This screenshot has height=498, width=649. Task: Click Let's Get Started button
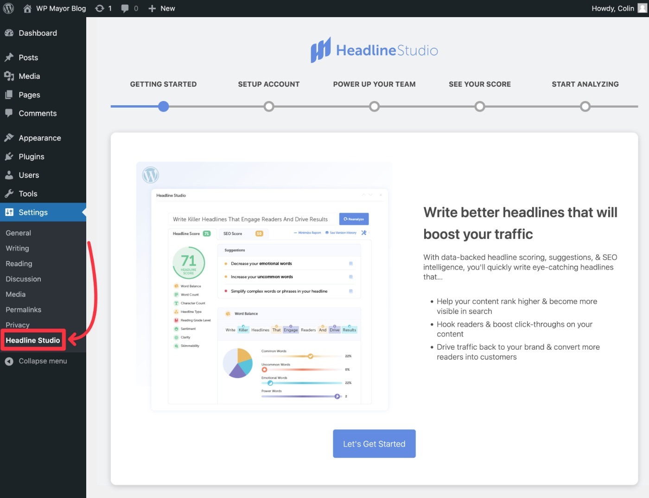(x=374, y=444)
